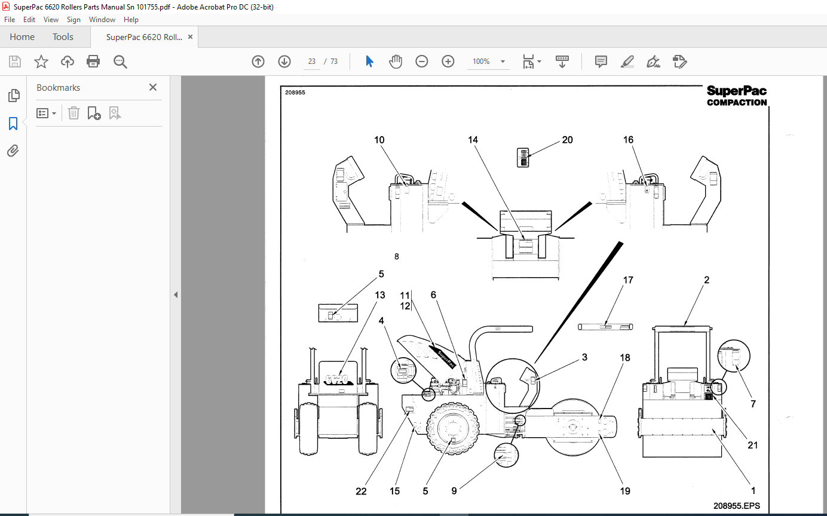827x516 pixels.
Task: Click the total page count 73
Action: point(334,62)
